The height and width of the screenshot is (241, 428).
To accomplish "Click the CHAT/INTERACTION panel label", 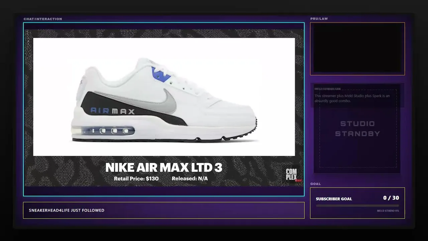I will coord(43,19).
